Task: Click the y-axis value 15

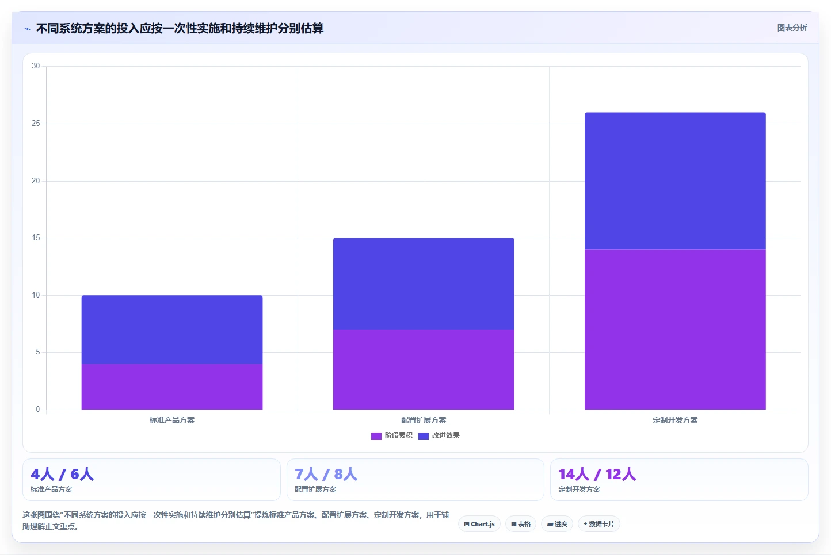Action: [36, 238]
